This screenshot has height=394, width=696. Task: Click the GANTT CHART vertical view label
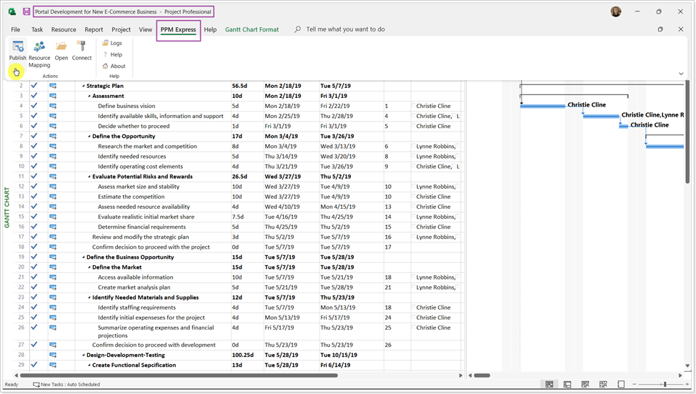pyautogui.click(x=6, y=207)
